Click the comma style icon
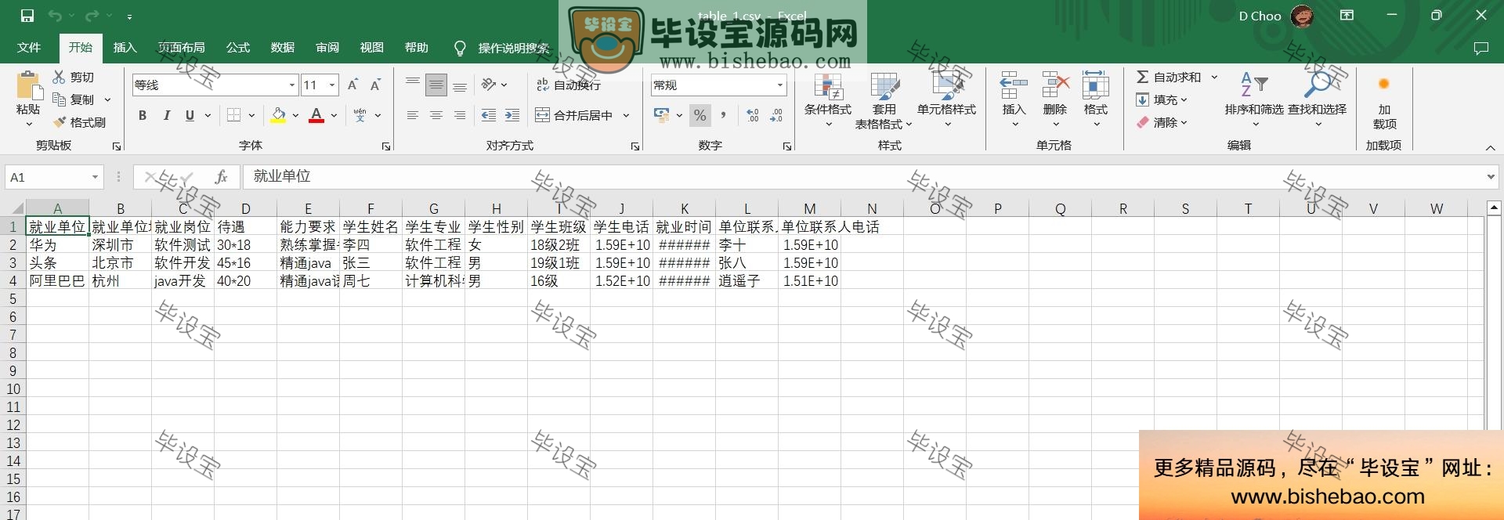The image size is (1504, 520). point(723,115)
